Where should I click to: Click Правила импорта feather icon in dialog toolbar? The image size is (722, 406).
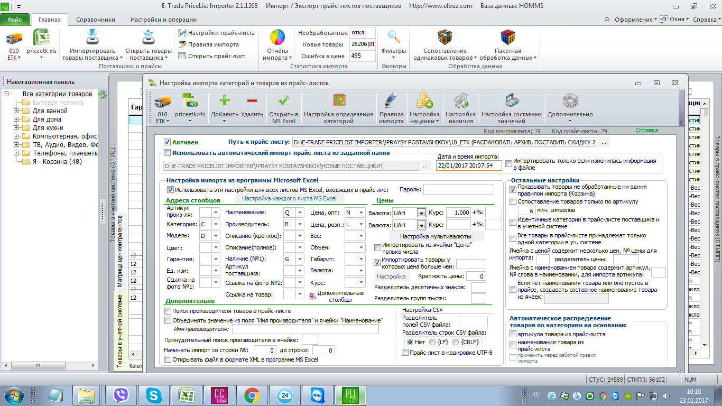(x=391, y=100)
